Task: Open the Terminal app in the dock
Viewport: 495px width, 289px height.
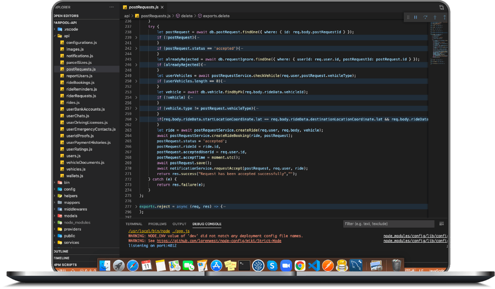Action: point(244,266)
